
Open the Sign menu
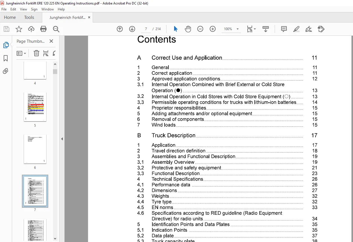(34, 9)
